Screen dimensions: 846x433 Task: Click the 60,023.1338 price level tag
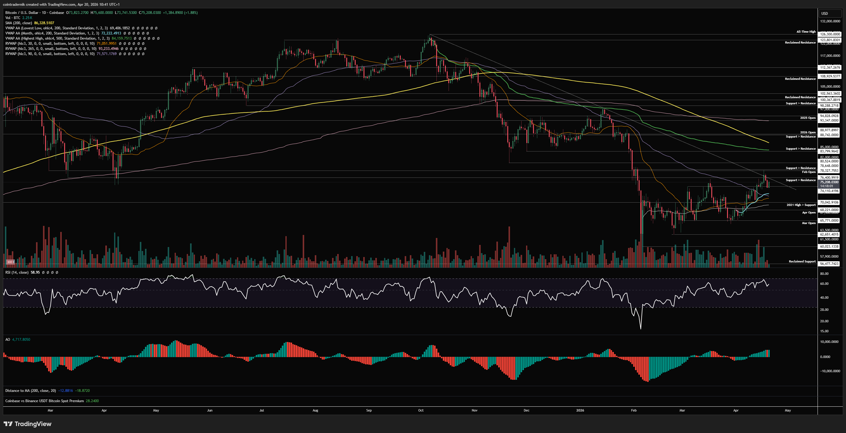829,246
